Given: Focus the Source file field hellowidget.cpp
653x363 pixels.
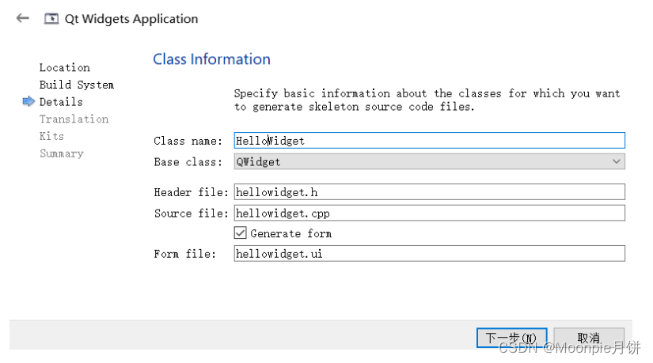Looking at the screenshot, I should [x=429, y=214].
